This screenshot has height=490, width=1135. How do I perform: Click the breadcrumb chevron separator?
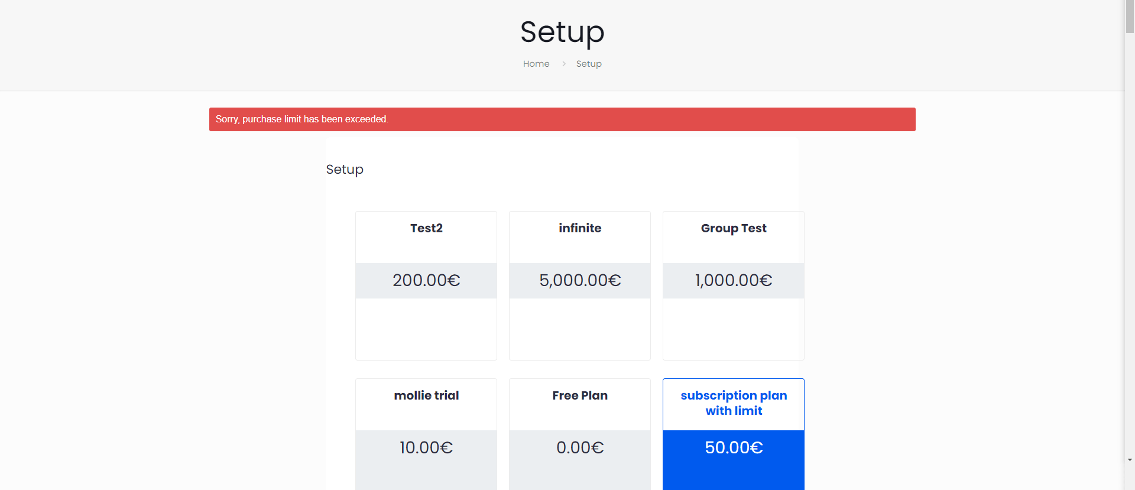563,64
